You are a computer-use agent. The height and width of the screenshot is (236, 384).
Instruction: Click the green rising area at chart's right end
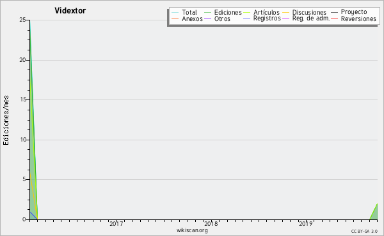tap(375, 214)
